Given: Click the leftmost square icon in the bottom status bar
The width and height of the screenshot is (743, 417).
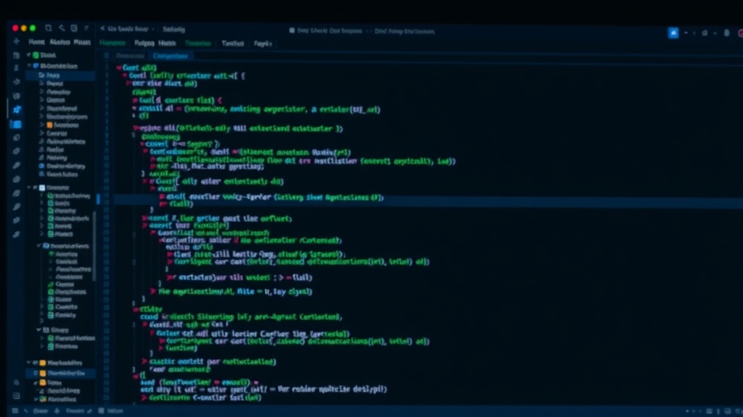Looking at the screenshot, I should (x=15, y=411).
